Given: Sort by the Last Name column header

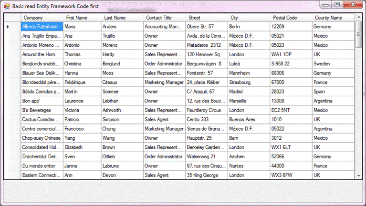Looking at the screenshot, I should click(122, 18).
